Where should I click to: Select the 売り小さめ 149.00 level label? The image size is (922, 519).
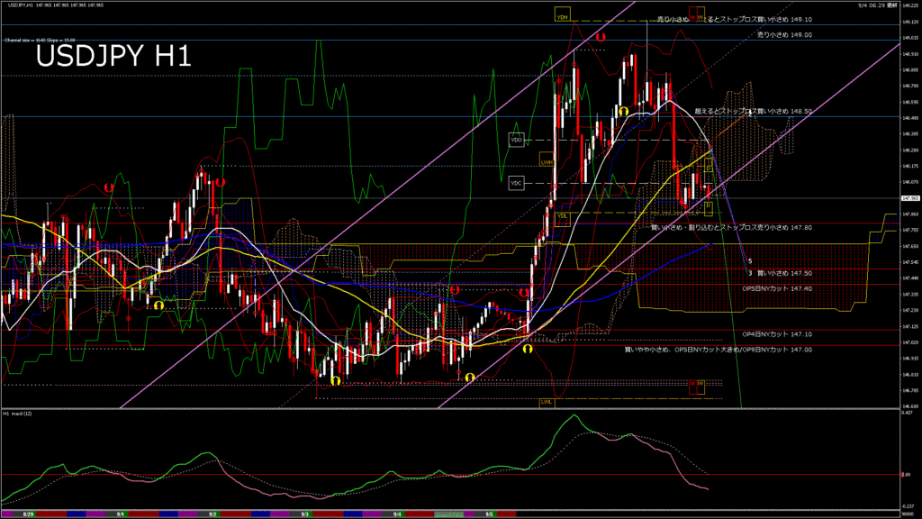pos(784,34)
